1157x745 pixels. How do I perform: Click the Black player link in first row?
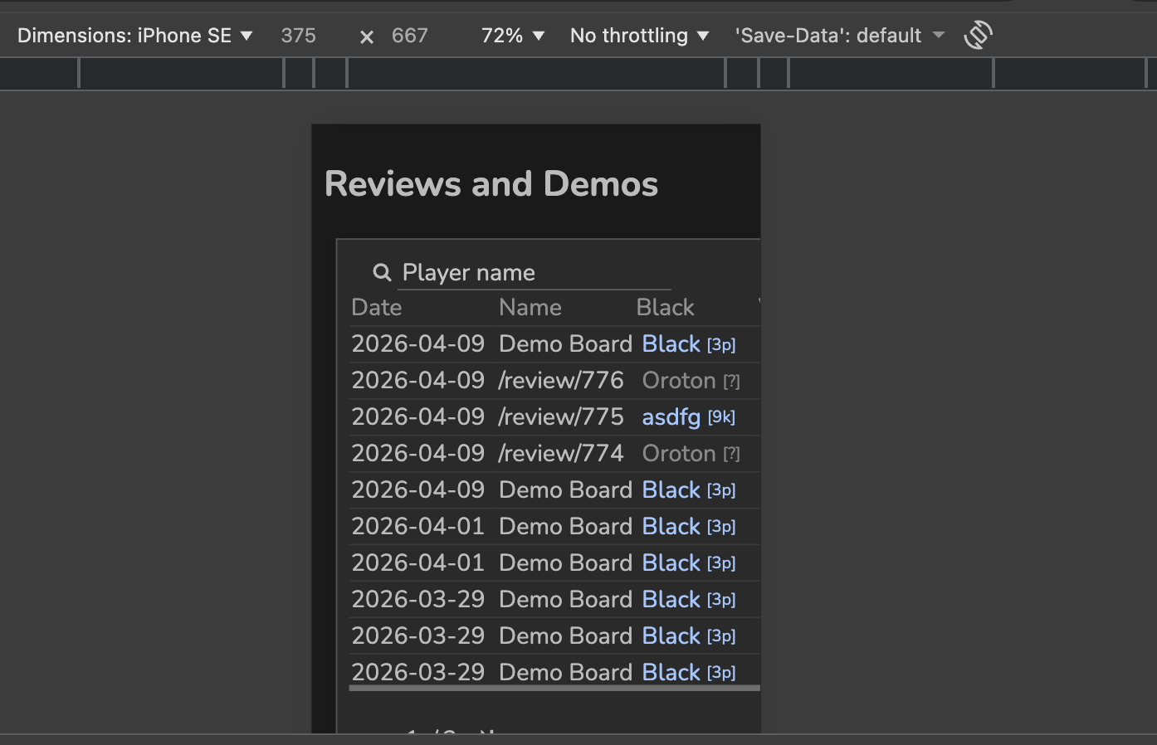click(671, 344)
